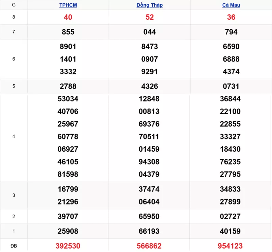272x252 pixels.
Task: Click the prize-5 number 4326
Action: [x=150, y=86]
